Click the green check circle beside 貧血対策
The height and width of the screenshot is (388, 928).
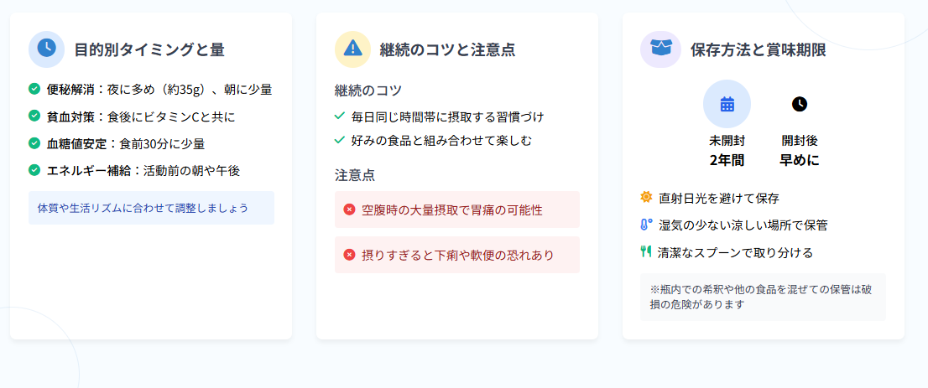pos(34,116)
